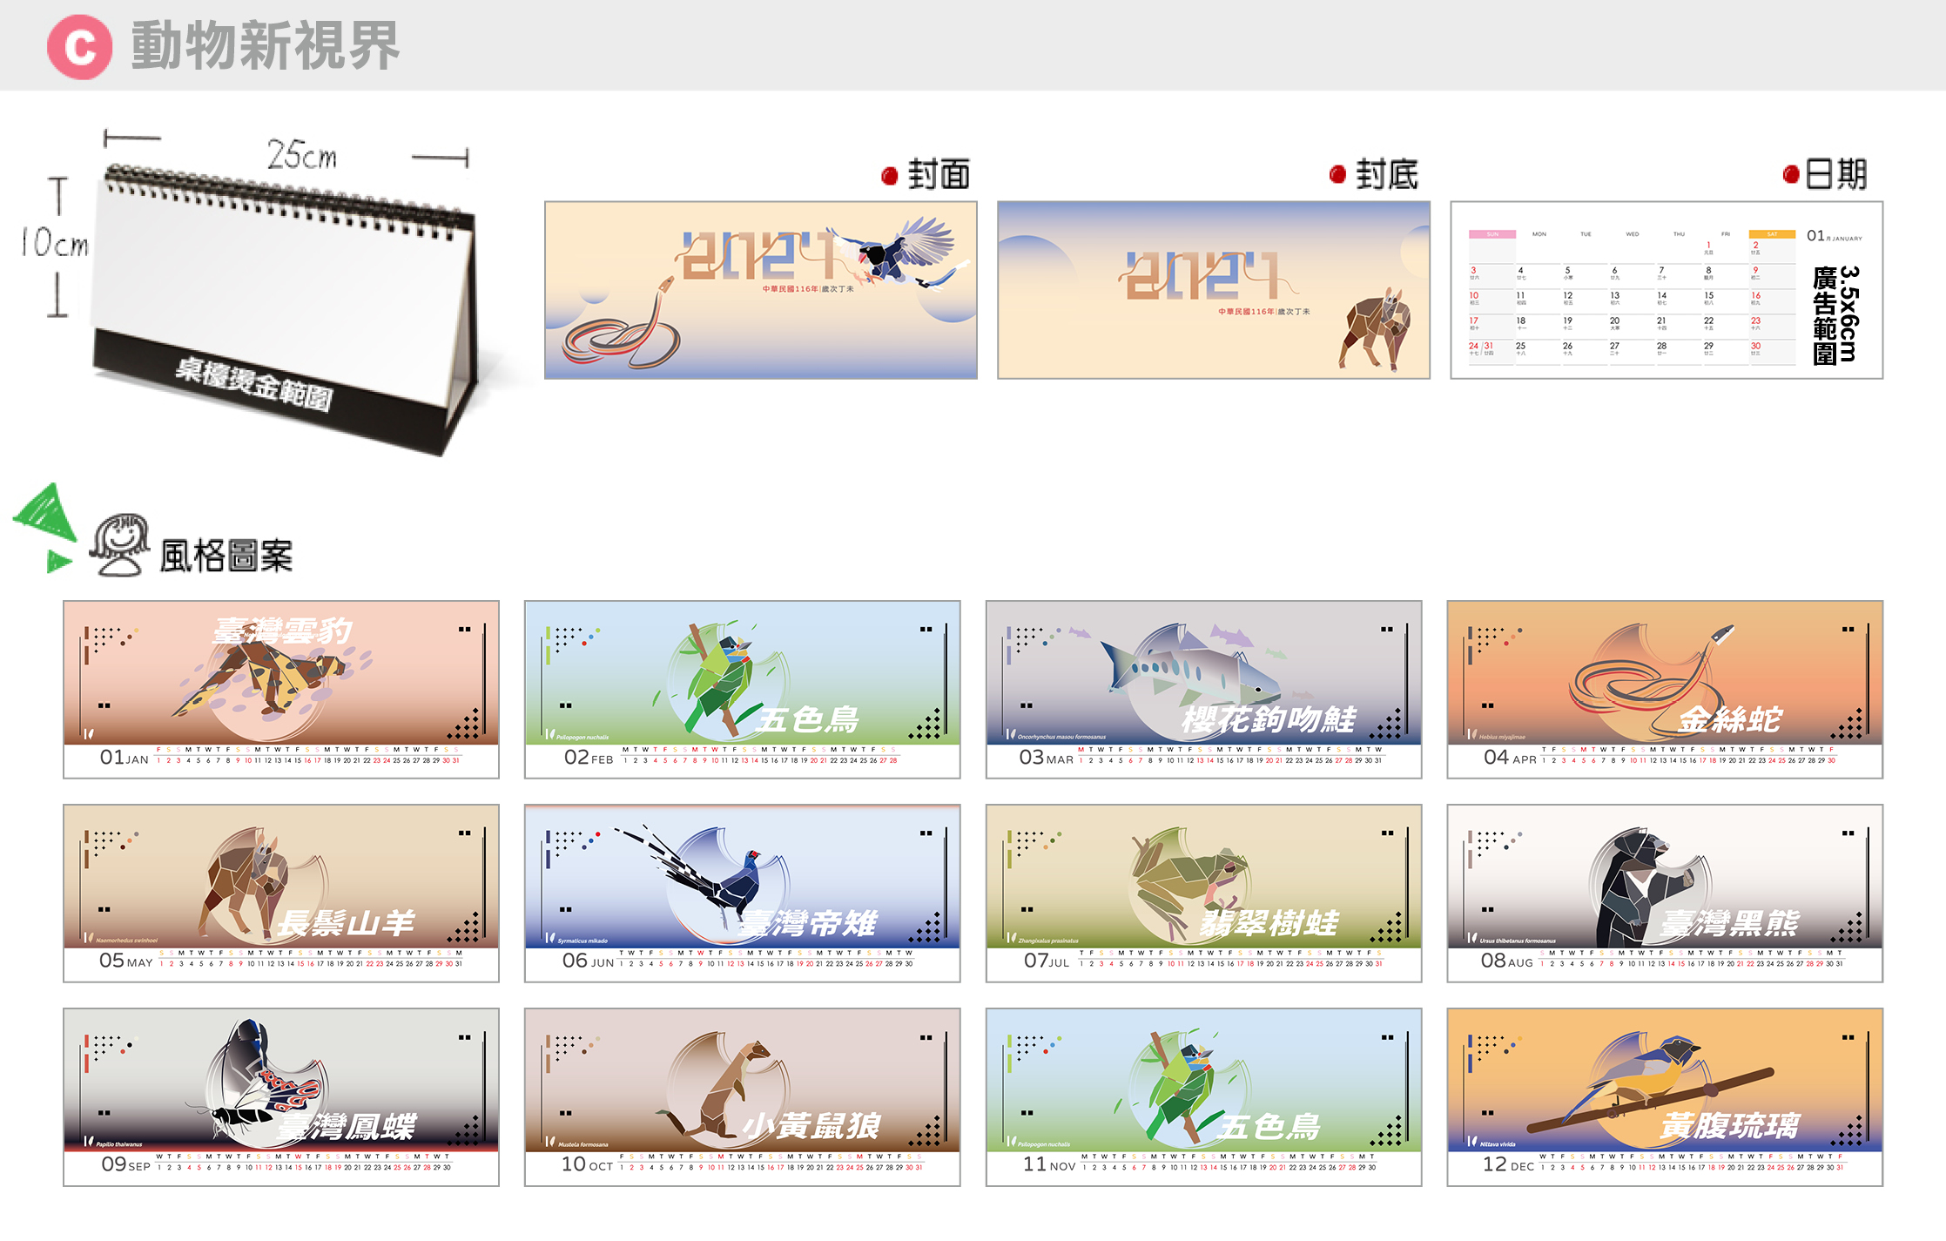Click the green arrow cursor icon
The width and height of the screenshot is (1946, 1241).
[x=45, y=528]
